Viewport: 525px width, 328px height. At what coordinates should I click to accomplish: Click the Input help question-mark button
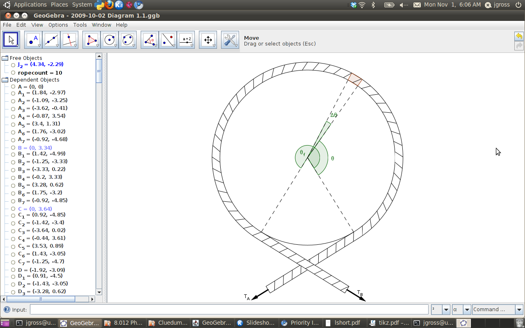(7, 310)
